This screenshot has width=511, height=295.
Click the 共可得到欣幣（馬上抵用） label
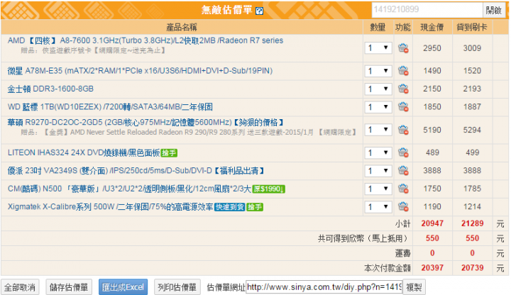tap(364, 238)
